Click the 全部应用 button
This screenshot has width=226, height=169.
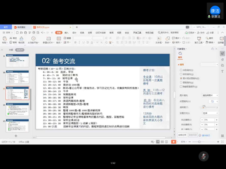click(182, 135)
